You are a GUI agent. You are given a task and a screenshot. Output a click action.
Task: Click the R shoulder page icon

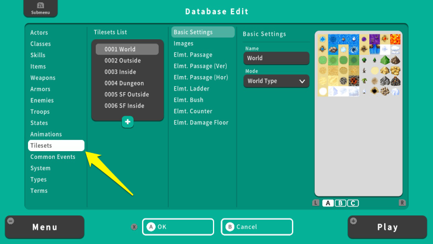tap(402, 203)
